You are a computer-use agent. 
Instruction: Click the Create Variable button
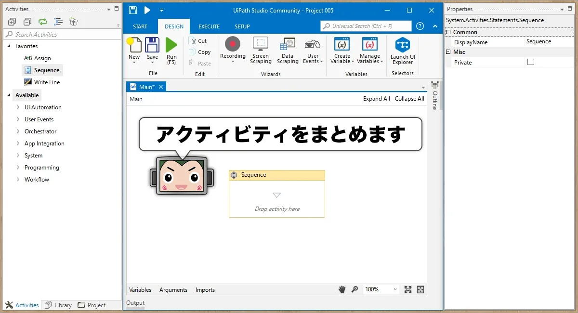click(342, 50)
